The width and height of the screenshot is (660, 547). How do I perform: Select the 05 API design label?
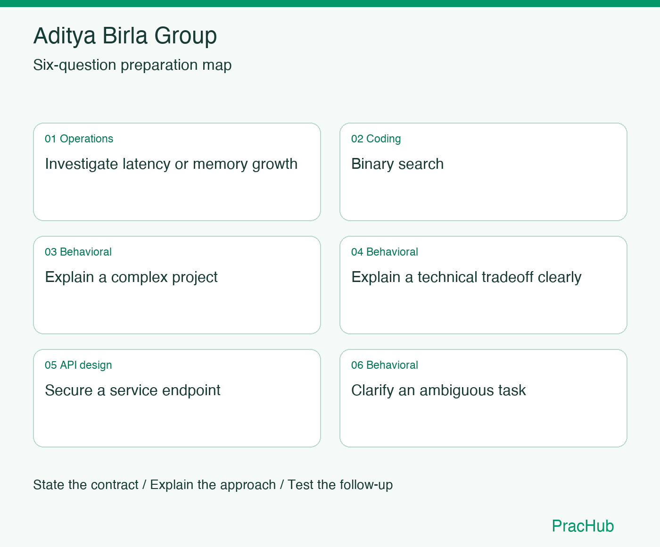[x=78, y=365]
